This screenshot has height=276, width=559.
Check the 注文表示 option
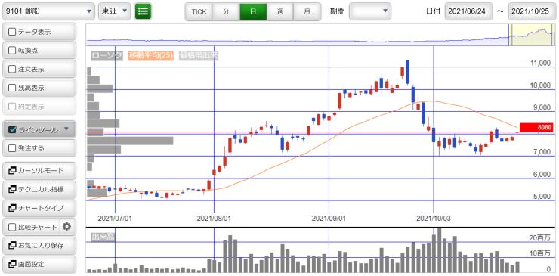(x=12, y=70)
